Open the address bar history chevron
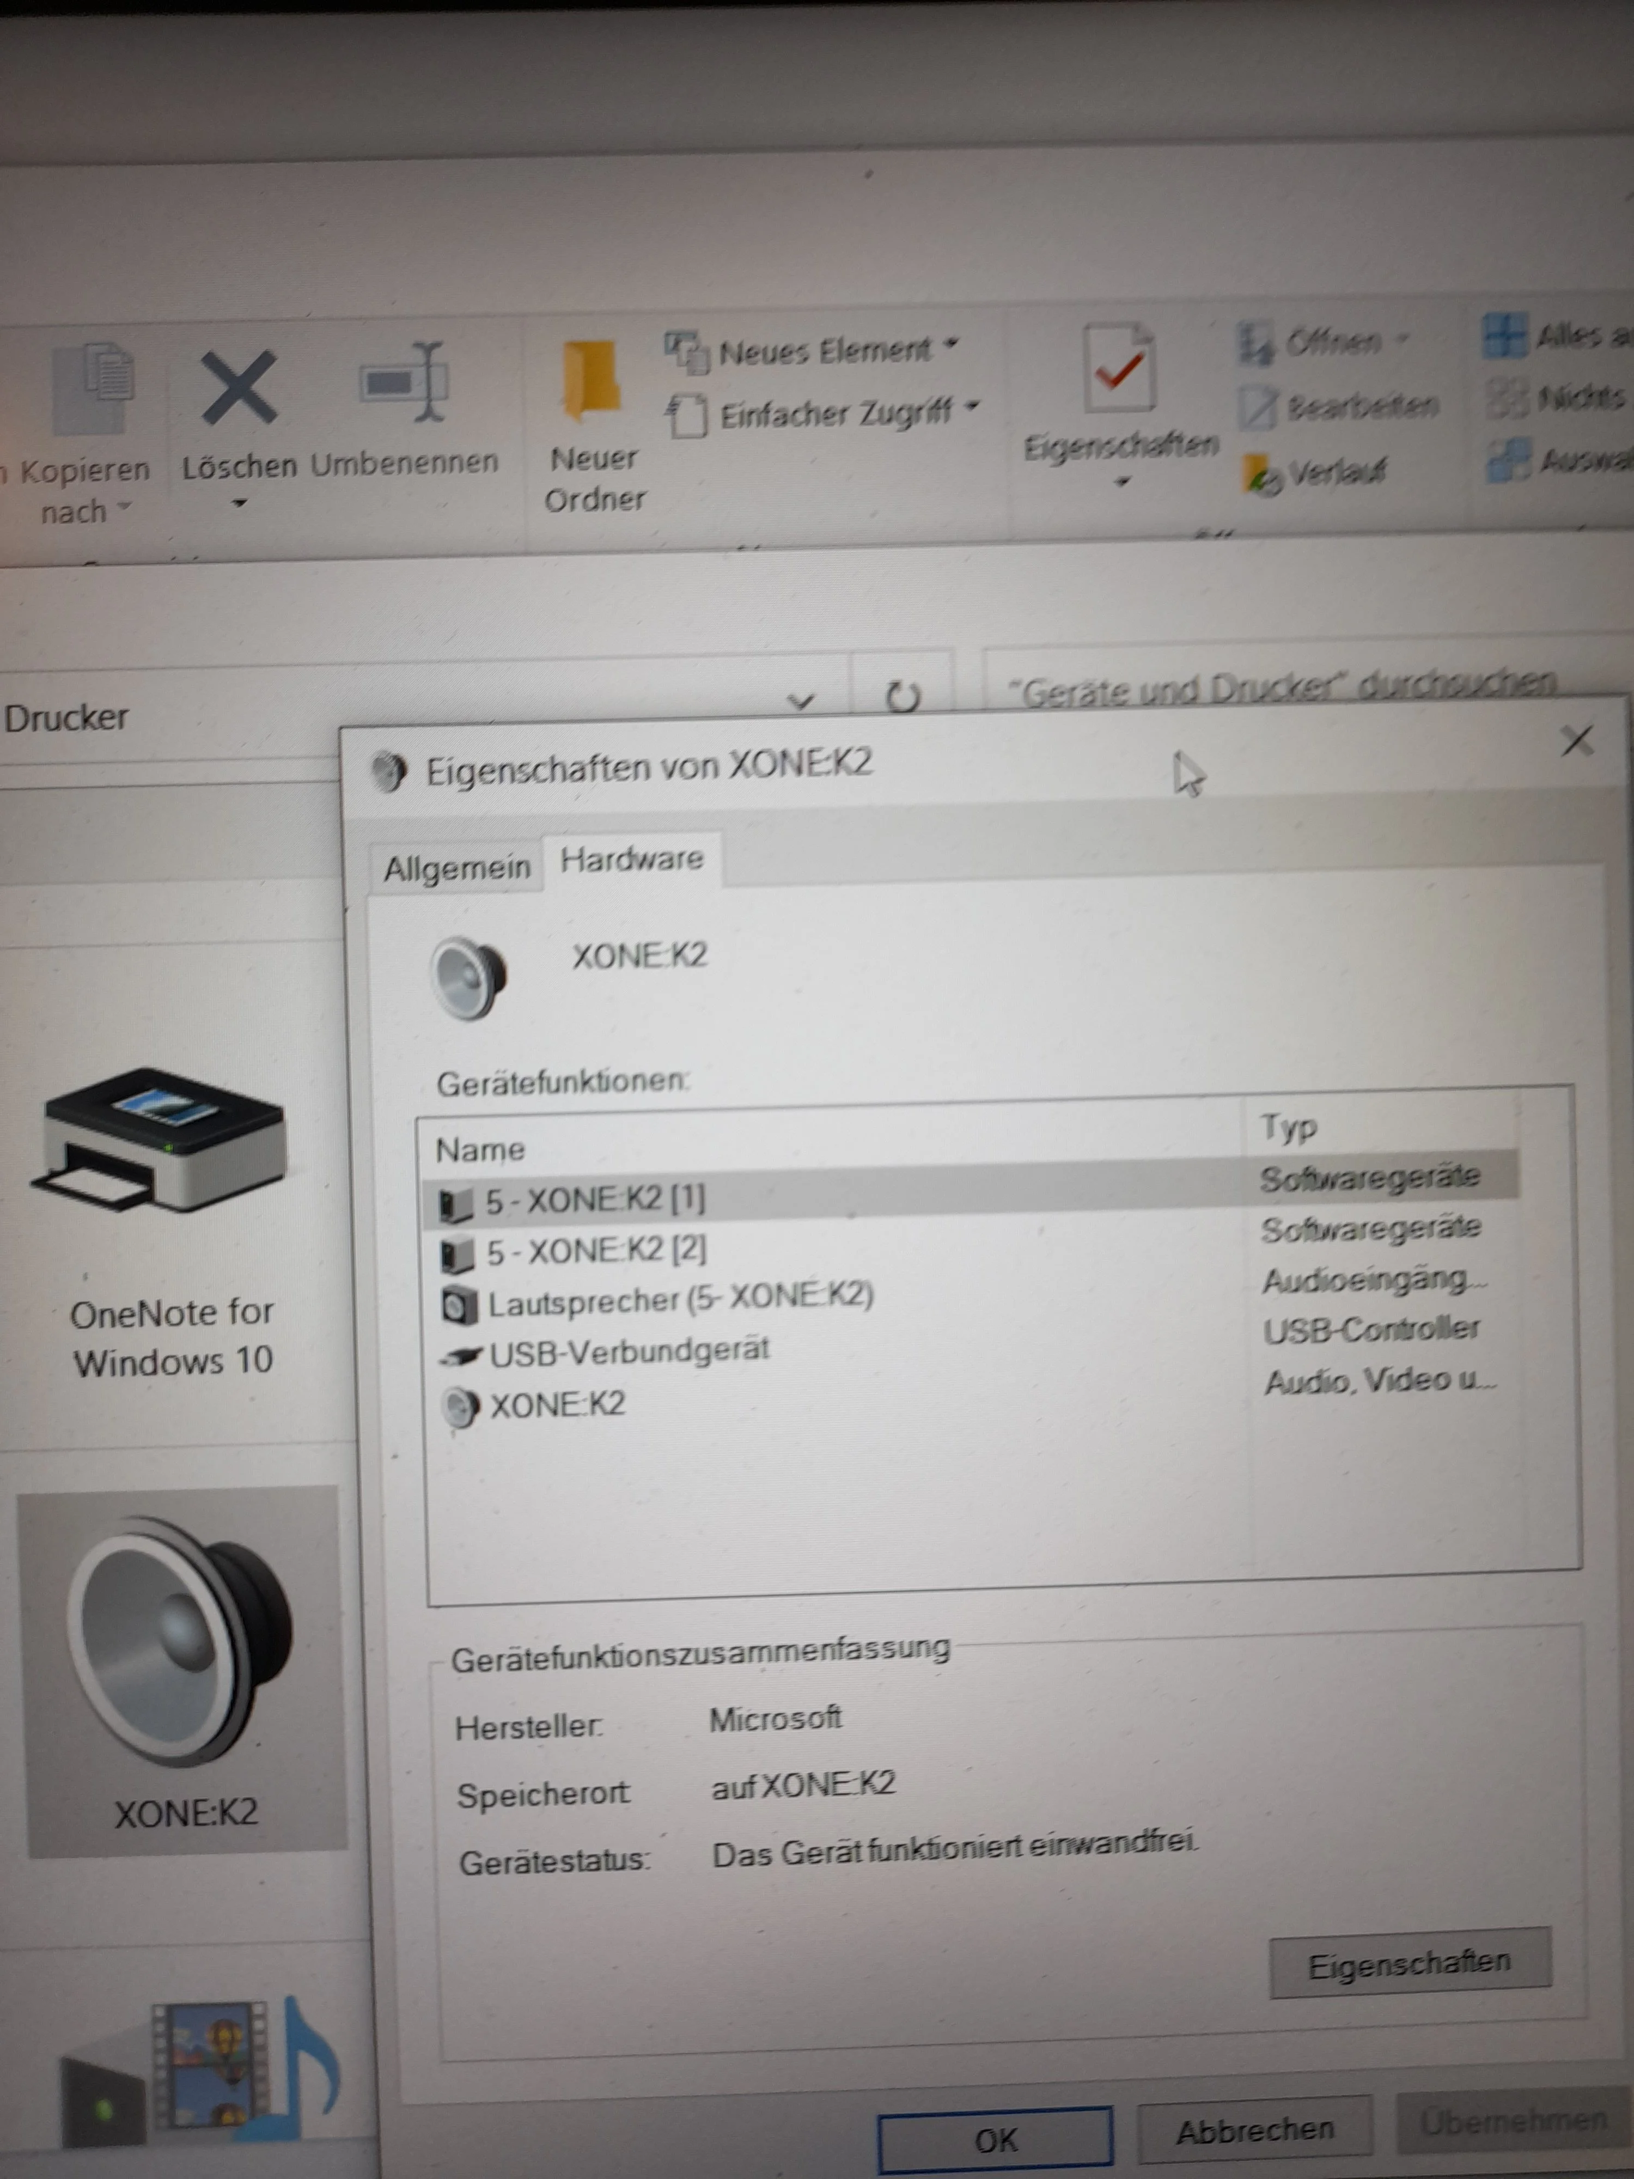This screenshot has height=2179, width=1634. (x=802, y=702)
